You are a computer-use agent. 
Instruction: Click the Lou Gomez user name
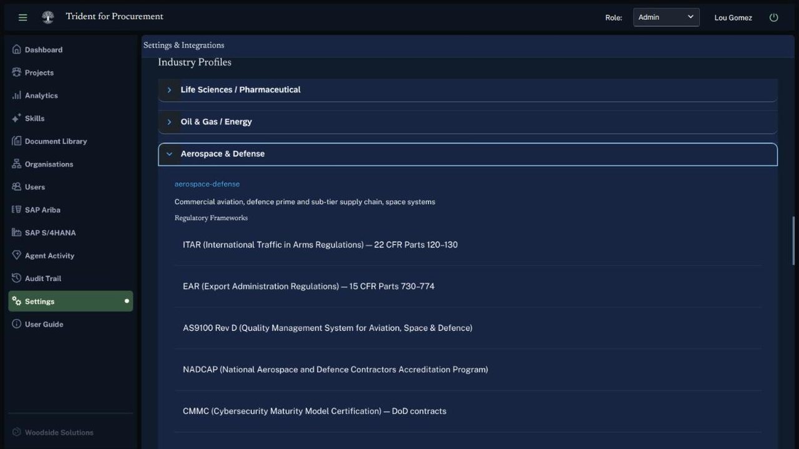733,17
